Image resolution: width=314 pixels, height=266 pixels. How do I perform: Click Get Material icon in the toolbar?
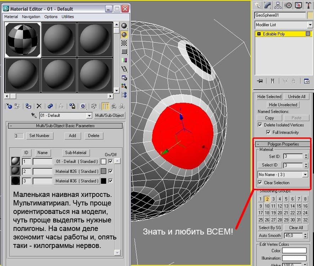click(x=10, y=106)
